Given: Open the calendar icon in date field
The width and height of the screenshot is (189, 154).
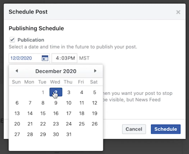Looking at the screenshot, I should [45, 58].
